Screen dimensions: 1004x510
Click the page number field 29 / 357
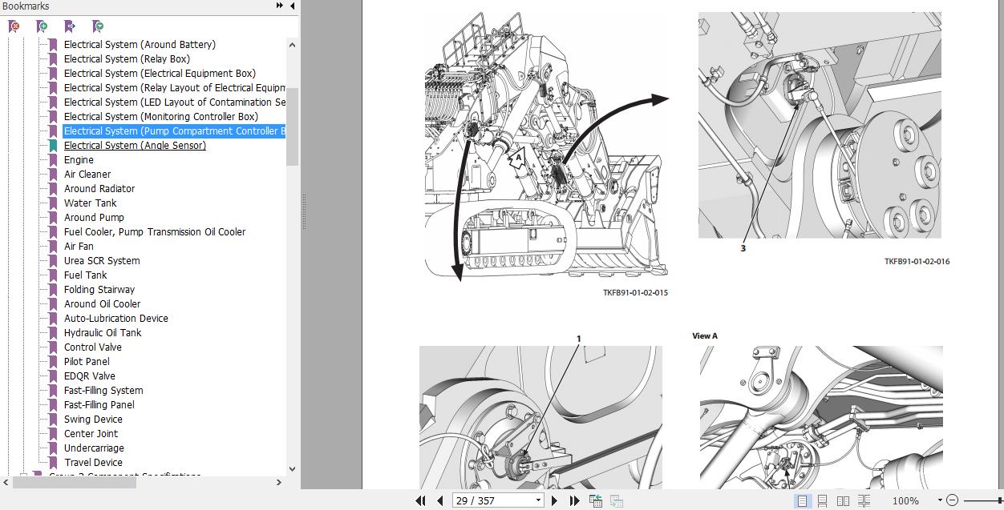493,500
